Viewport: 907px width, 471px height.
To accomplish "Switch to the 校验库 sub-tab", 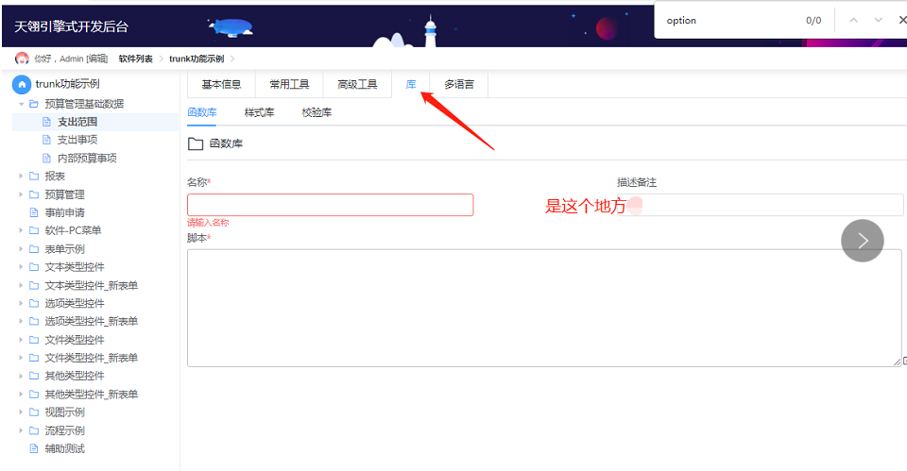I will [x=317, y=112].
